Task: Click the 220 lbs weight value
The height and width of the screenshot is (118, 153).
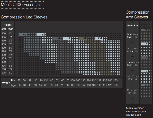Action: [89, 80]
